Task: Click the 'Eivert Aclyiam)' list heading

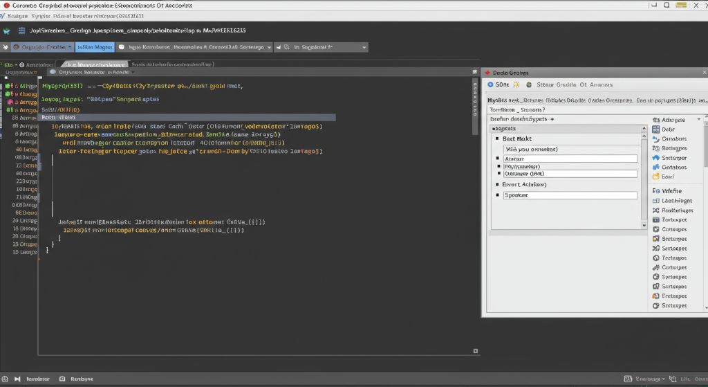Action: [524, 184]
